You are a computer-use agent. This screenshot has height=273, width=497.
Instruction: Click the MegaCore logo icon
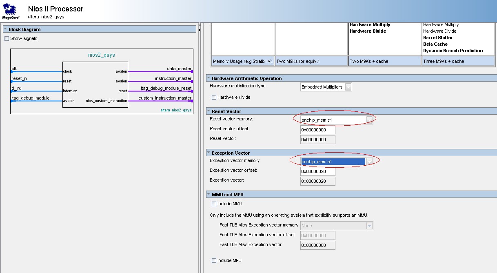pos(11,11)
